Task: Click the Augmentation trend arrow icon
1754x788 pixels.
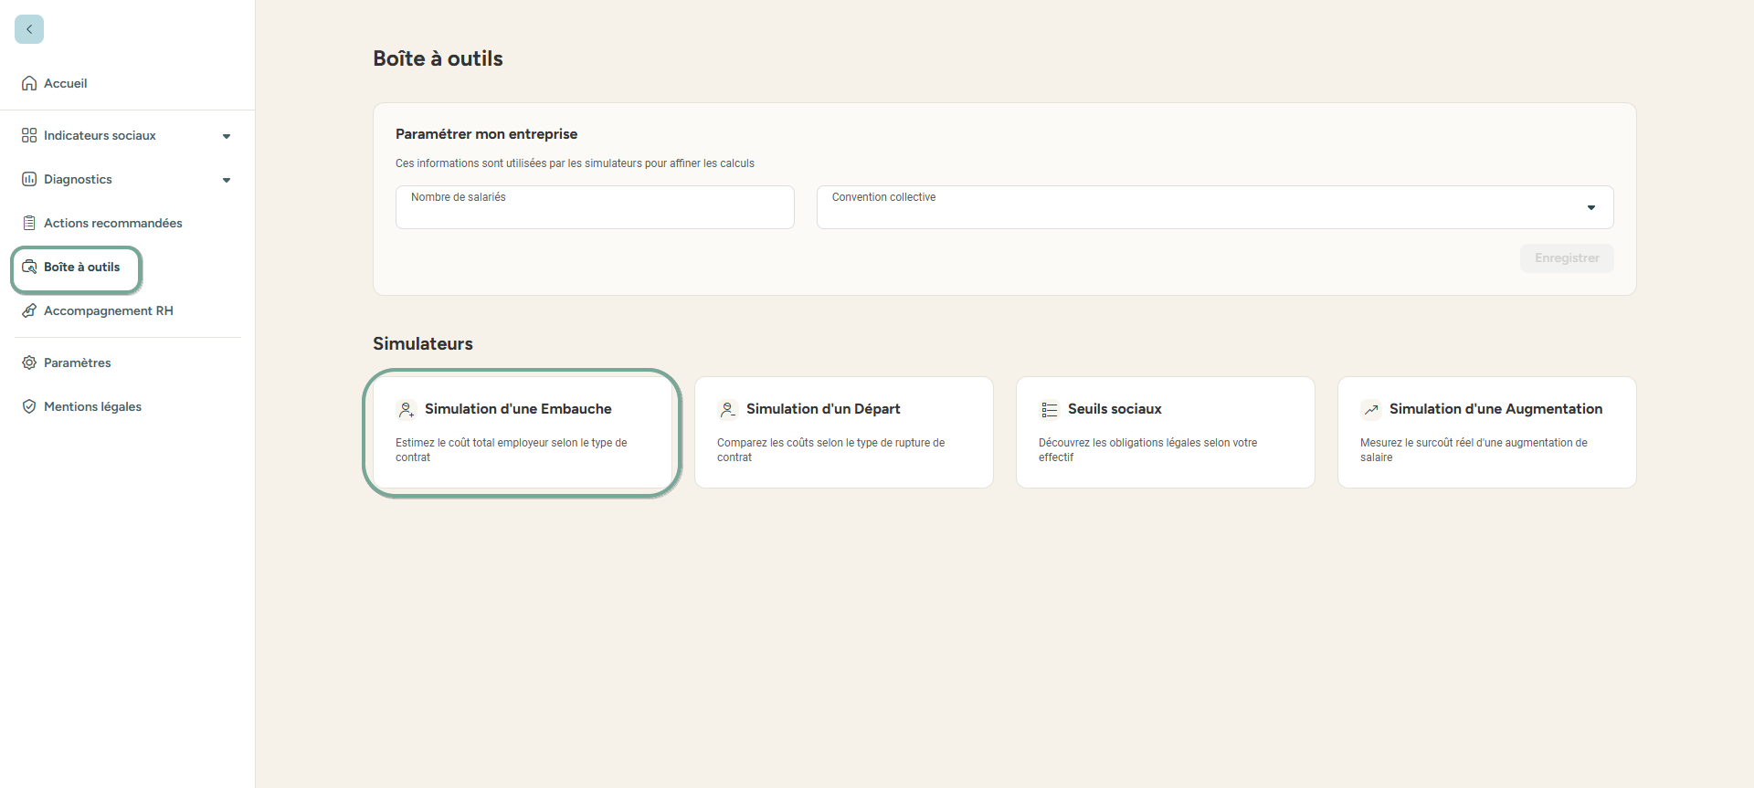Action: click(x=1370, y=410)
